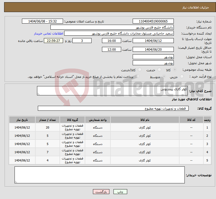Click the چاپ (print) button
This screenshot has height=199, width=216.
tap(120, 192)
